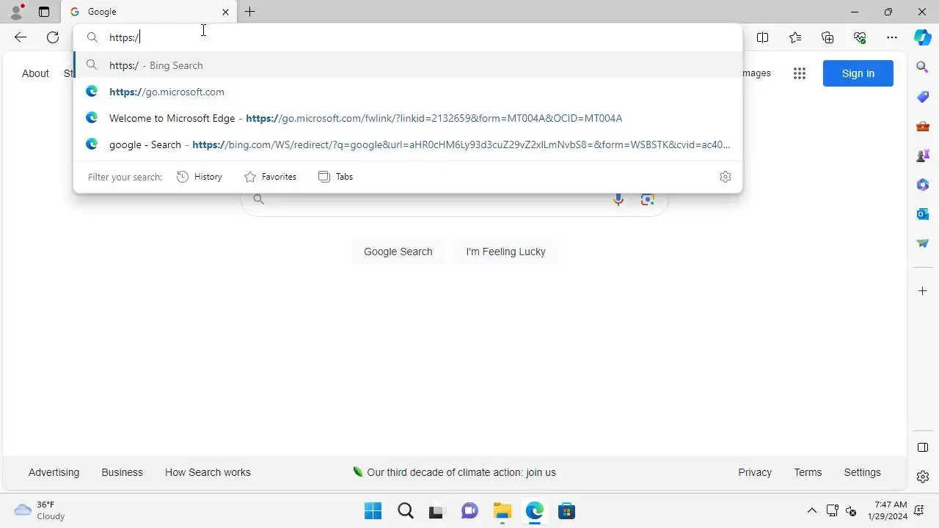Click Google Search button

398,252
